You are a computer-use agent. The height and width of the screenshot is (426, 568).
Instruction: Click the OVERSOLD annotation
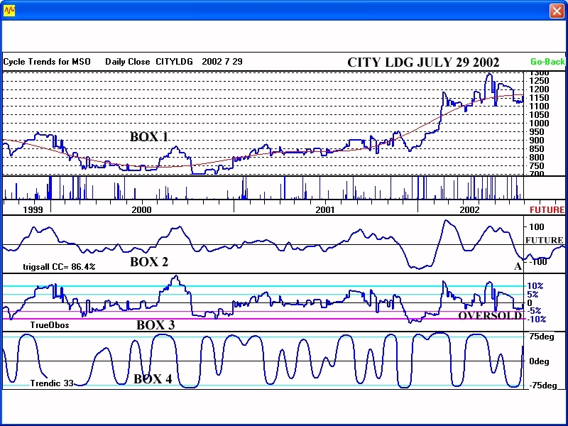pos(489,315)
